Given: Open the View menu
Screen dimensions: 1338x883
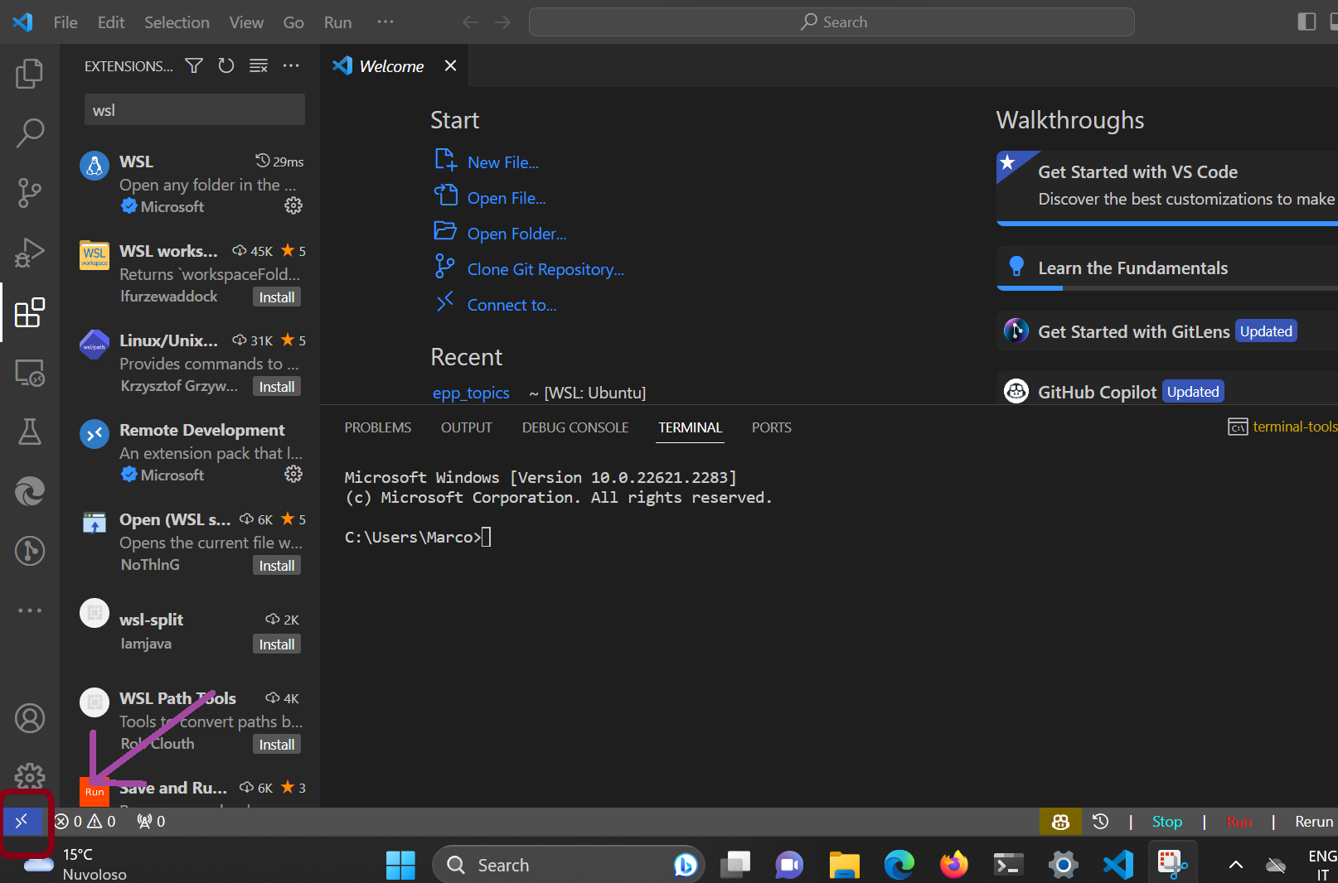Looking at the screenshot, I should (246, 22).
